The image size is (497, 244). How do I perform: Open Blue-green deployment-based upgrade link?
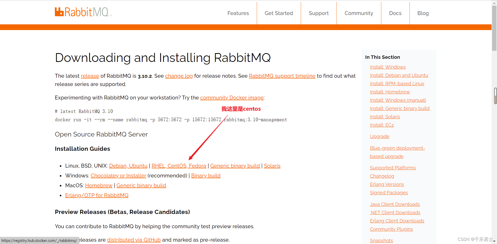[397, 152]
